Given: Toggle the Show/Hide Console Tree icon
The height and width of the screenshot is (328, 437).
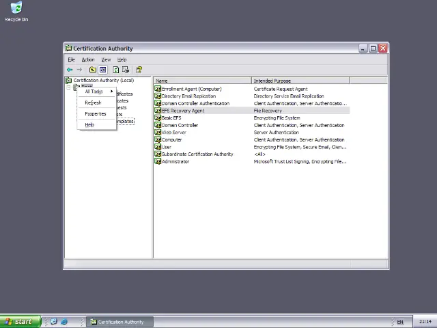Looking at the screenshot, I should point(103,70).
